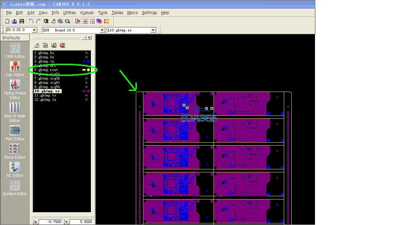Open the Settings menu

click(149, 12)
